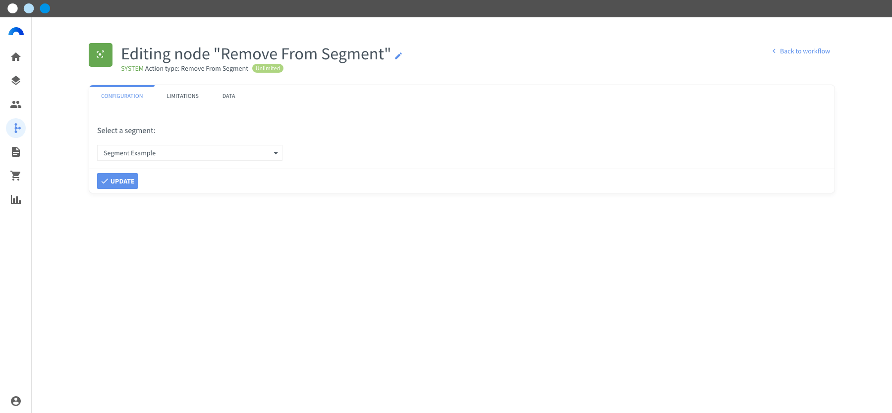Open the document page sidebar icon
The width and height of the screenshot is (892, 413).
16,152
